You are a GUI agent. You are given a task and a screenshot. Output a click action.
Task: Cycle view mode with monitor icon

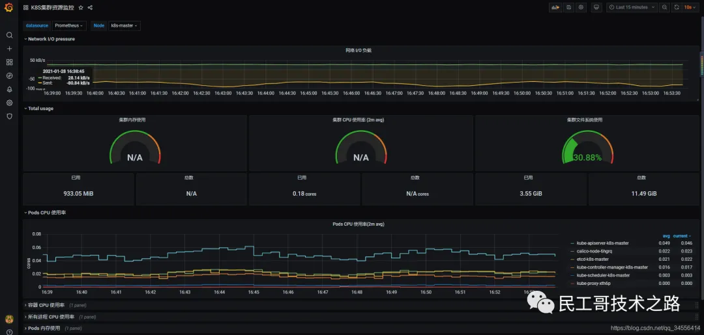point(596,7)
